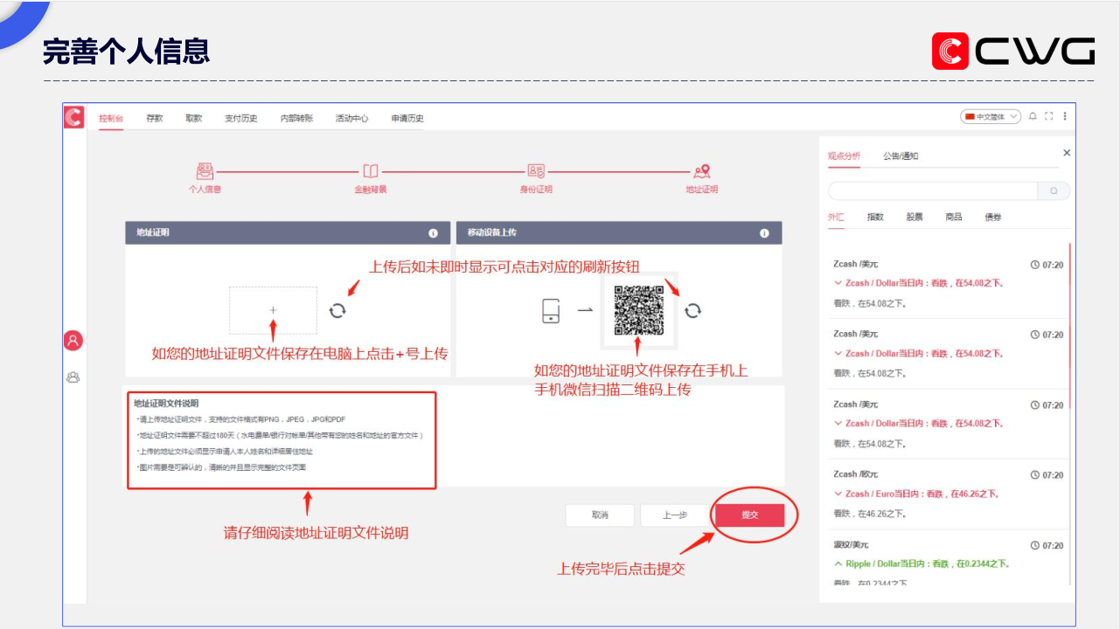Close the 观点分析 side panel
The image size is (1120, 629).
(x=1067, y=153)
